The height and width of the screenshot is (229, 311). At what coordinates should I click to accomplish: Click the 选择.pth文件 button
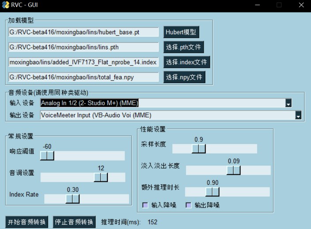click(x=183, y=47)
